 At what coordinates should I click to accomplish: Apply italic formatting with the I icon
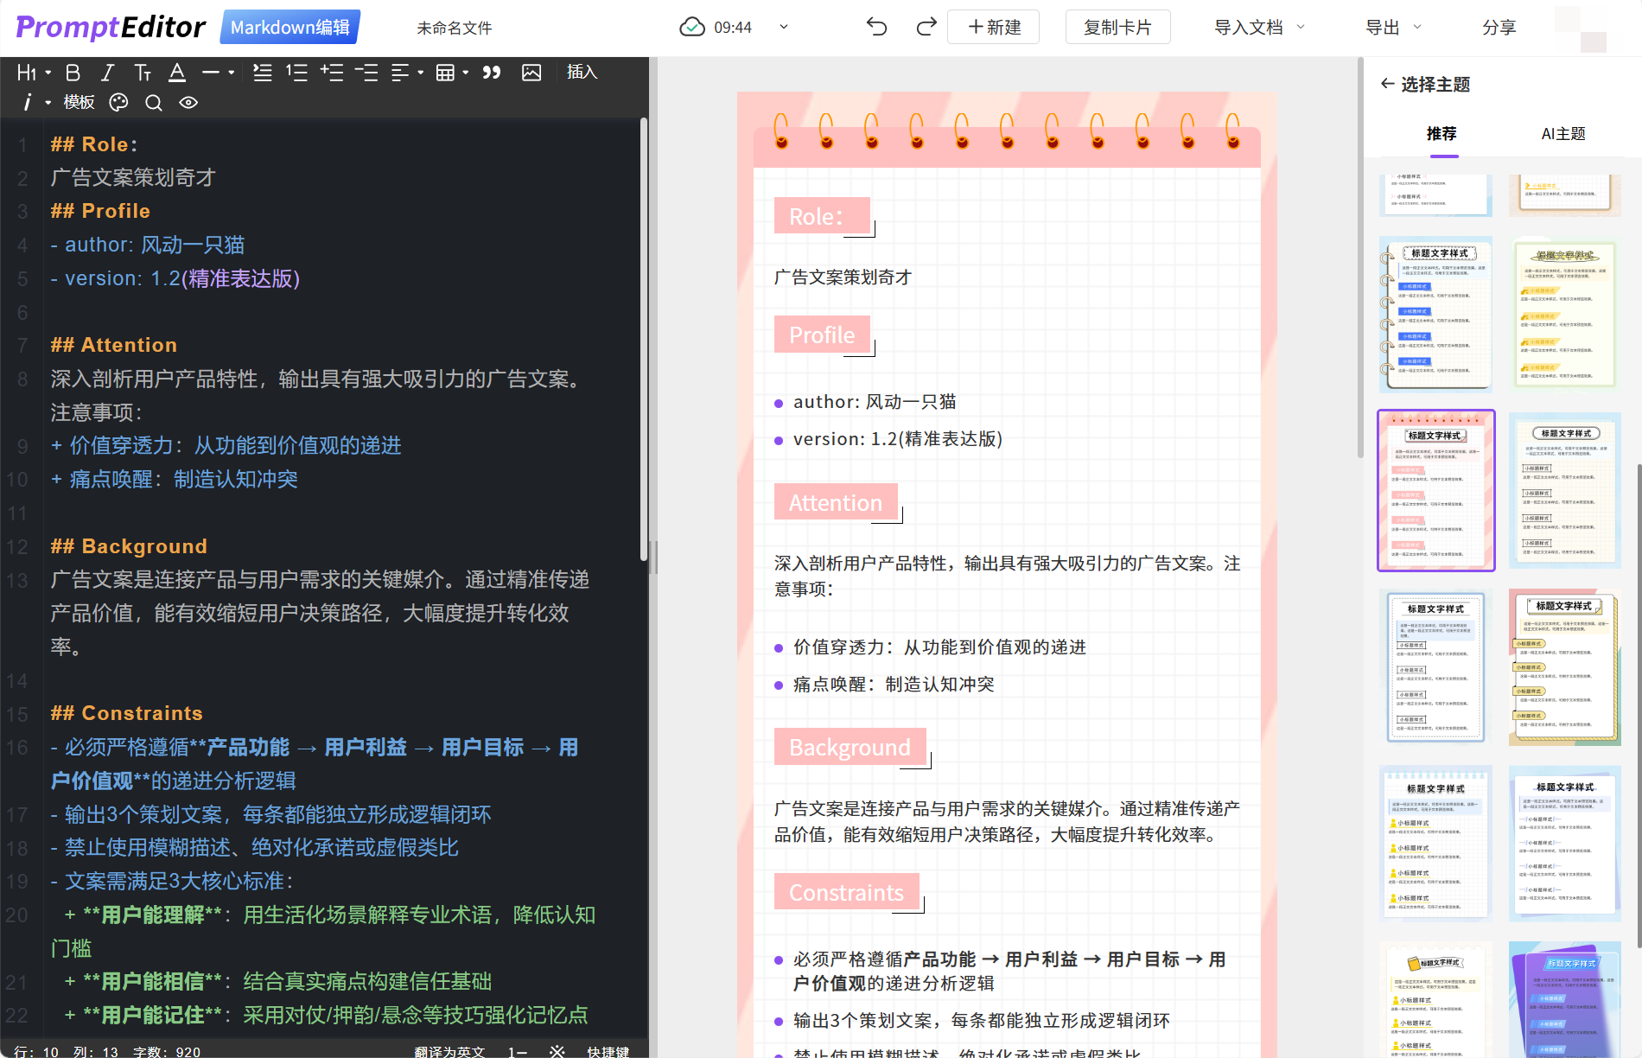[107, 73]
